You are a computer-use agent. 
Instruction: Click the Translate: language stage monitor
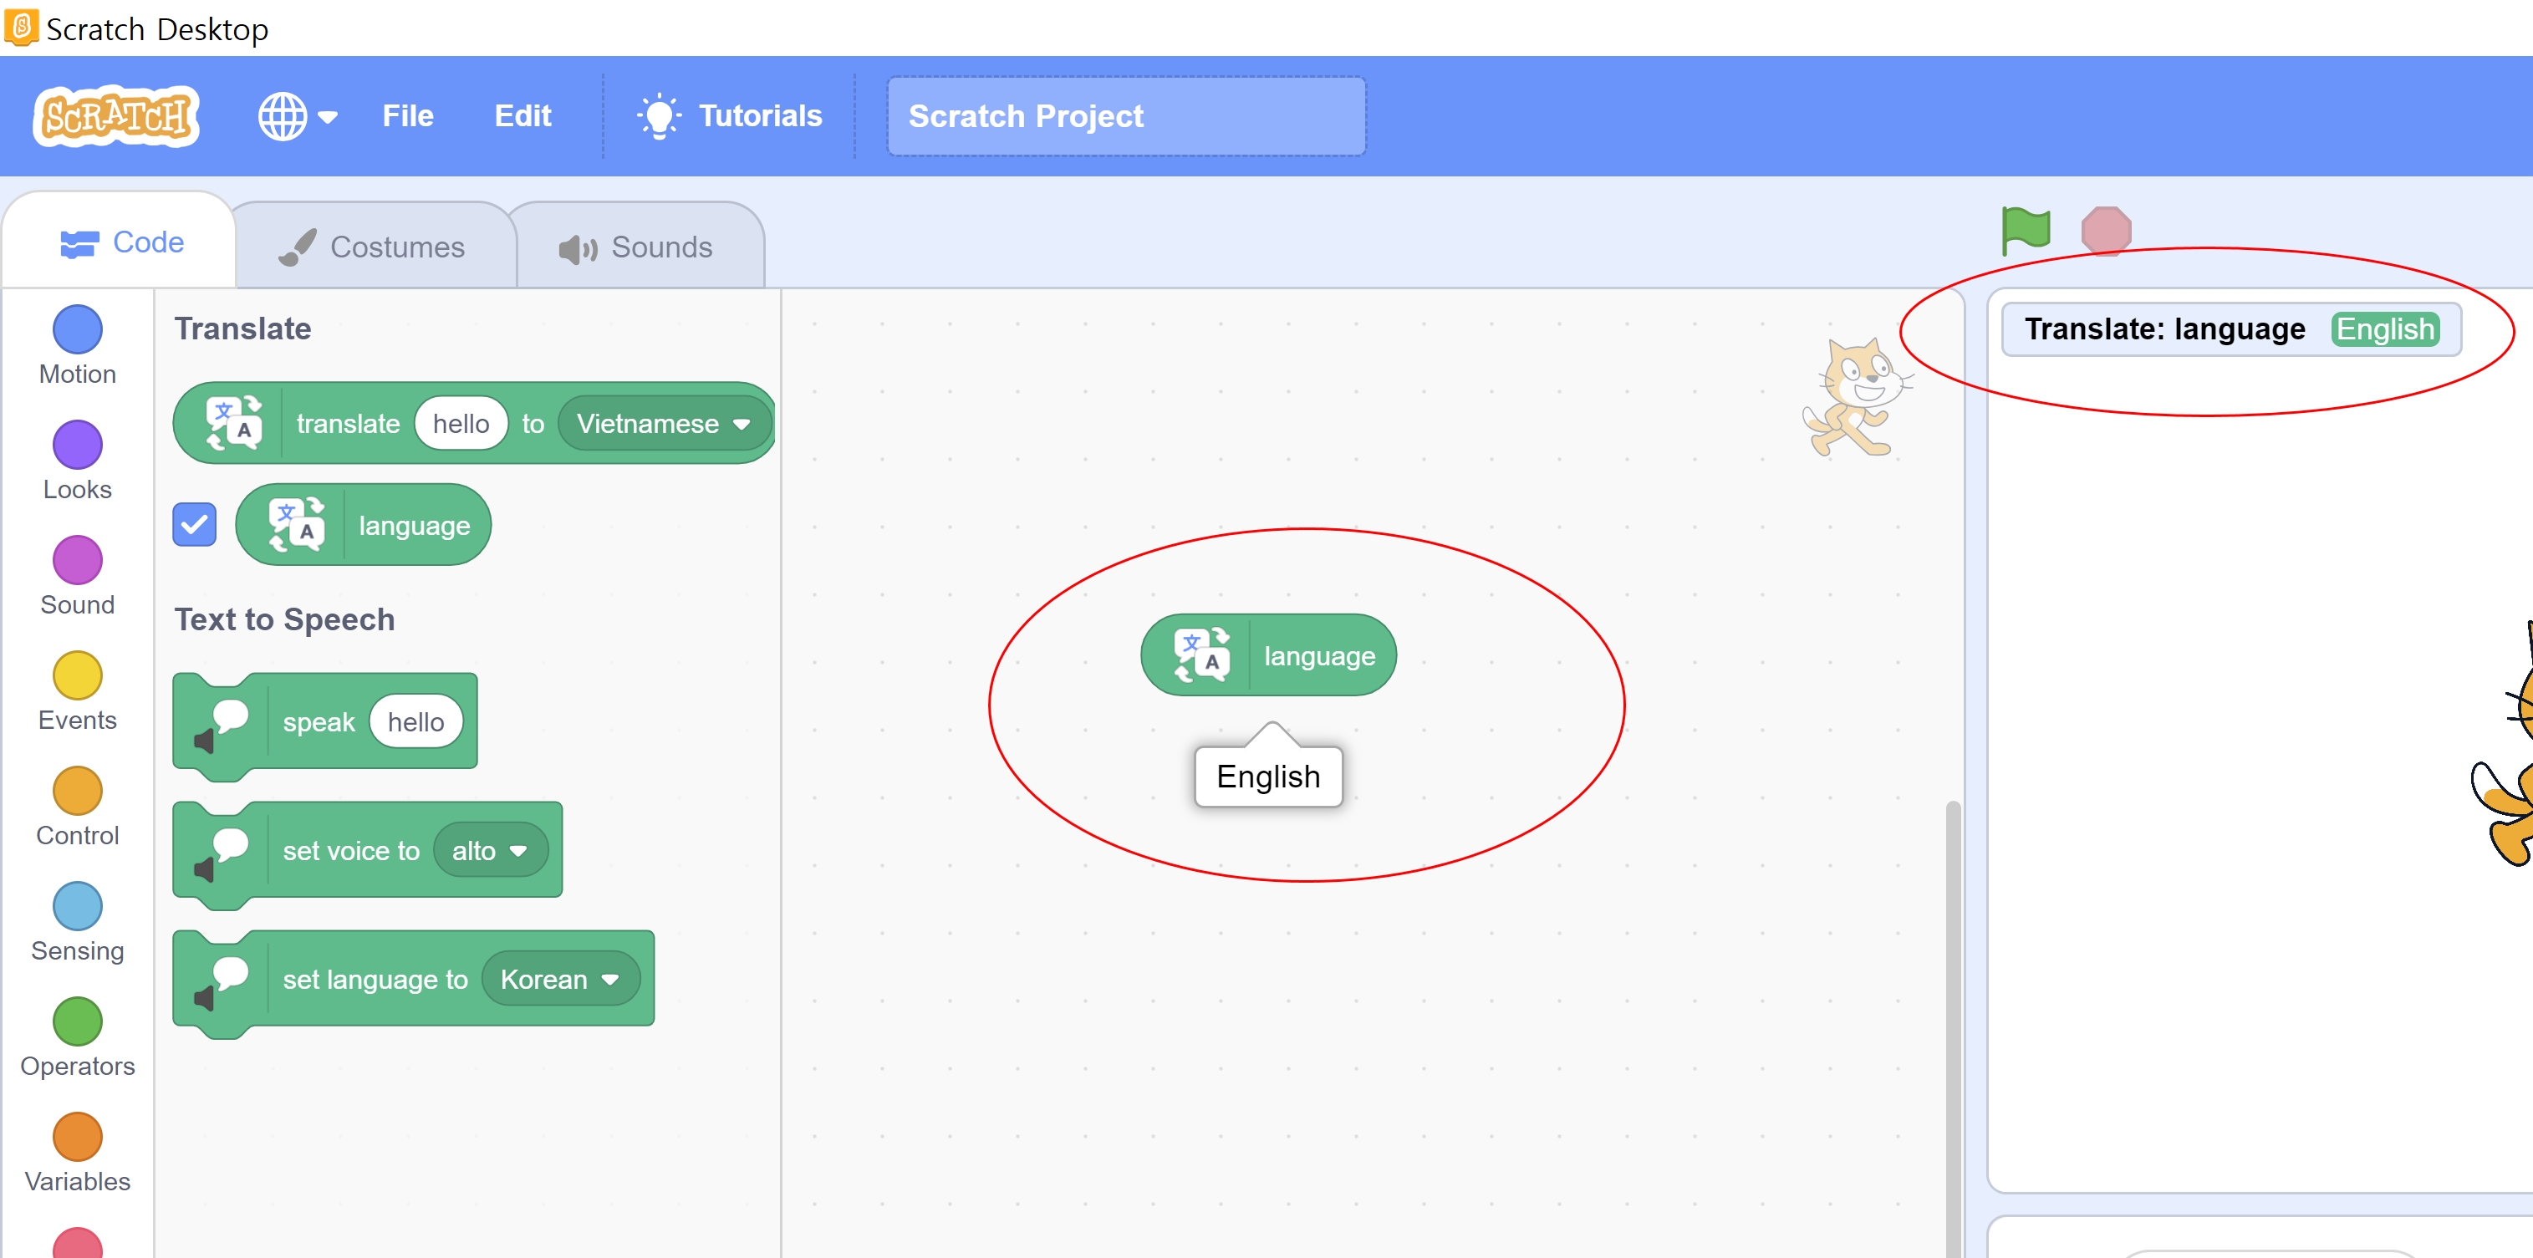click(2230, 329)
